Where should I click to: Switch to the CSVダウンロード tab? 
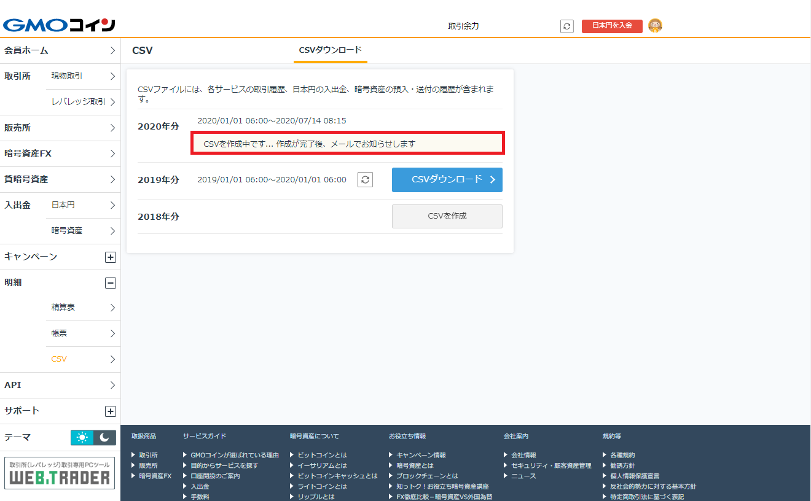coord(330,49)
